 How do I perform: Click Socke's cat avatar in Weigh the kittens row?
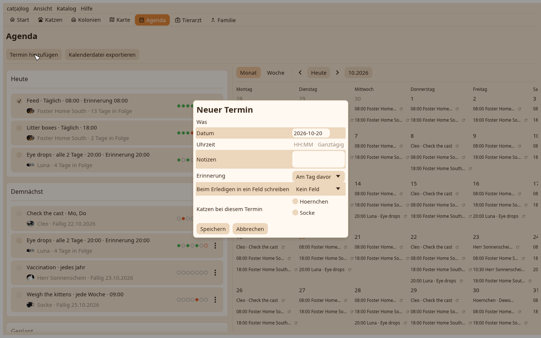30,305
